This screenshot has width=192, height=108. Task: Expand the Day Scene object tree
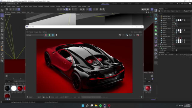[x=159, y=44]
